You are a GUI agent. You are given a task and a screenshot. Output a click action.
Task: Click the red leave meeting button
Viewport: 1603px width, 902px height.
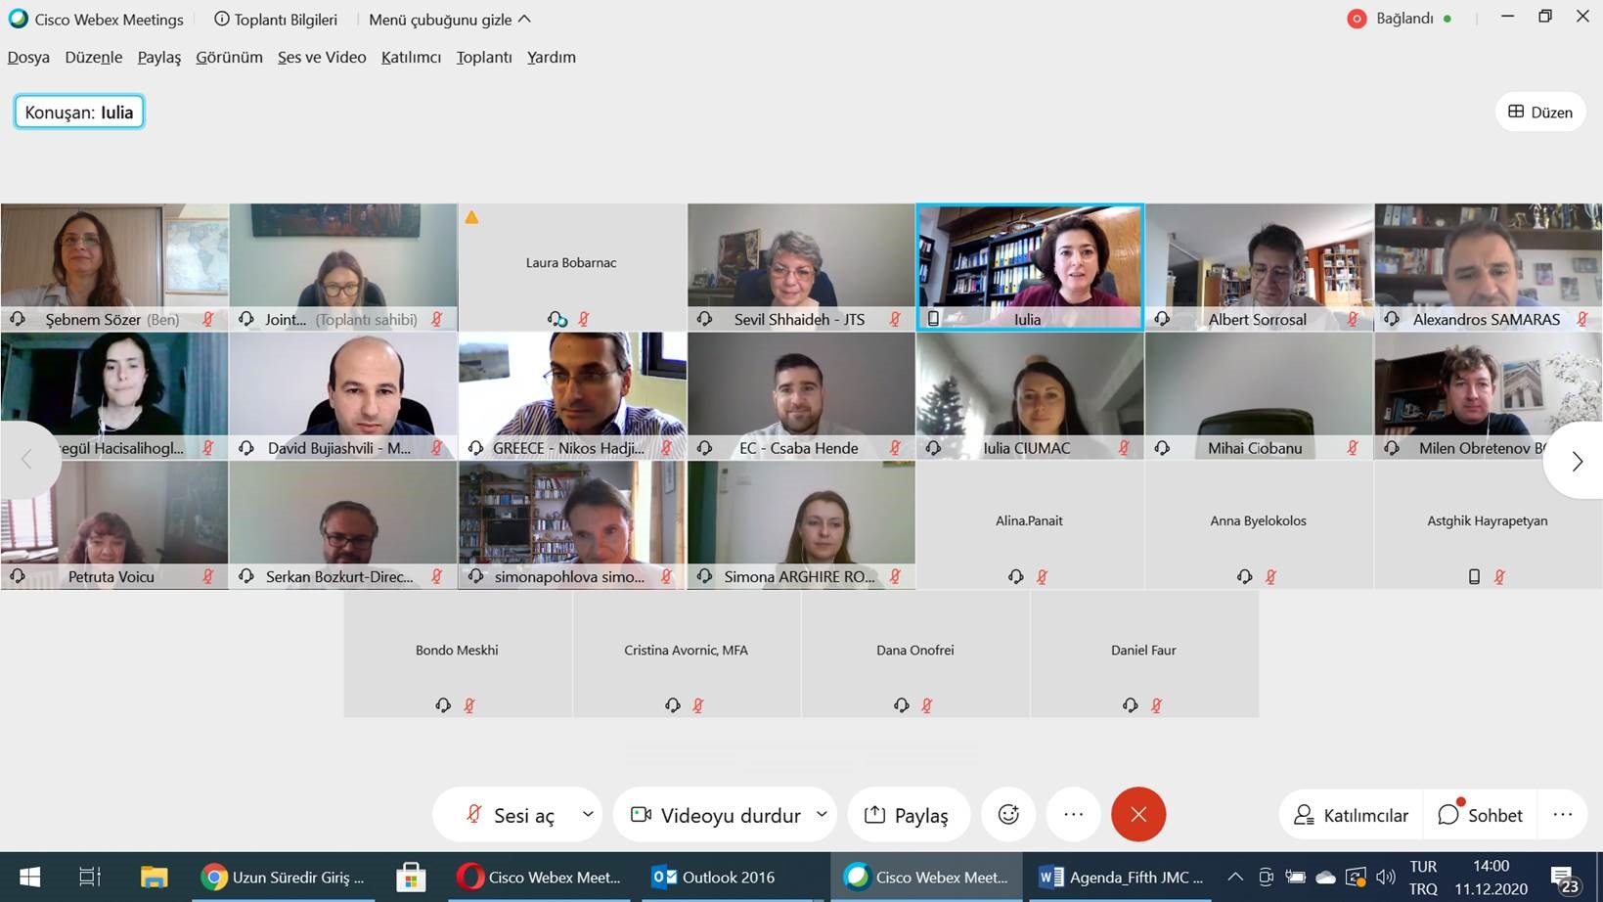tap(1138, 815)
